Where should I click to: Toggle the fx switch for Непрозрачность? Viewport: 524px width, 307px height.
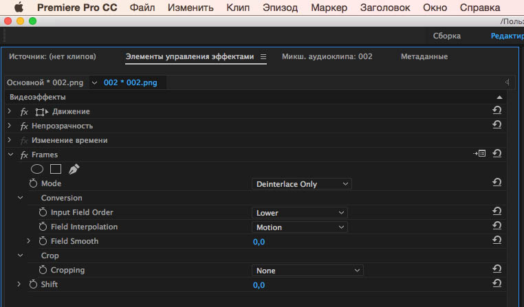click(x=24, y=126)
